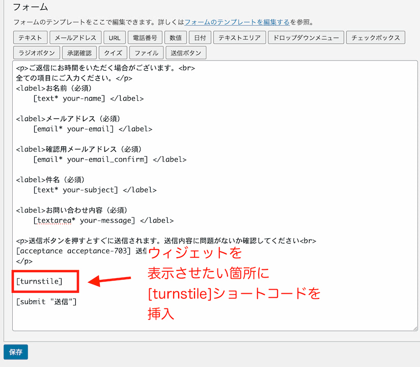This screenshot has width=420, height=367.
Task: Add a 電話番号 form tag
Action: 145,38
